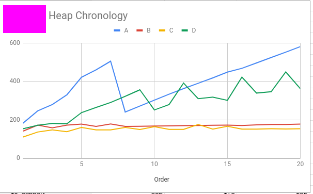Click legend label B
313x194 pixels.
(x=149, y=30)
